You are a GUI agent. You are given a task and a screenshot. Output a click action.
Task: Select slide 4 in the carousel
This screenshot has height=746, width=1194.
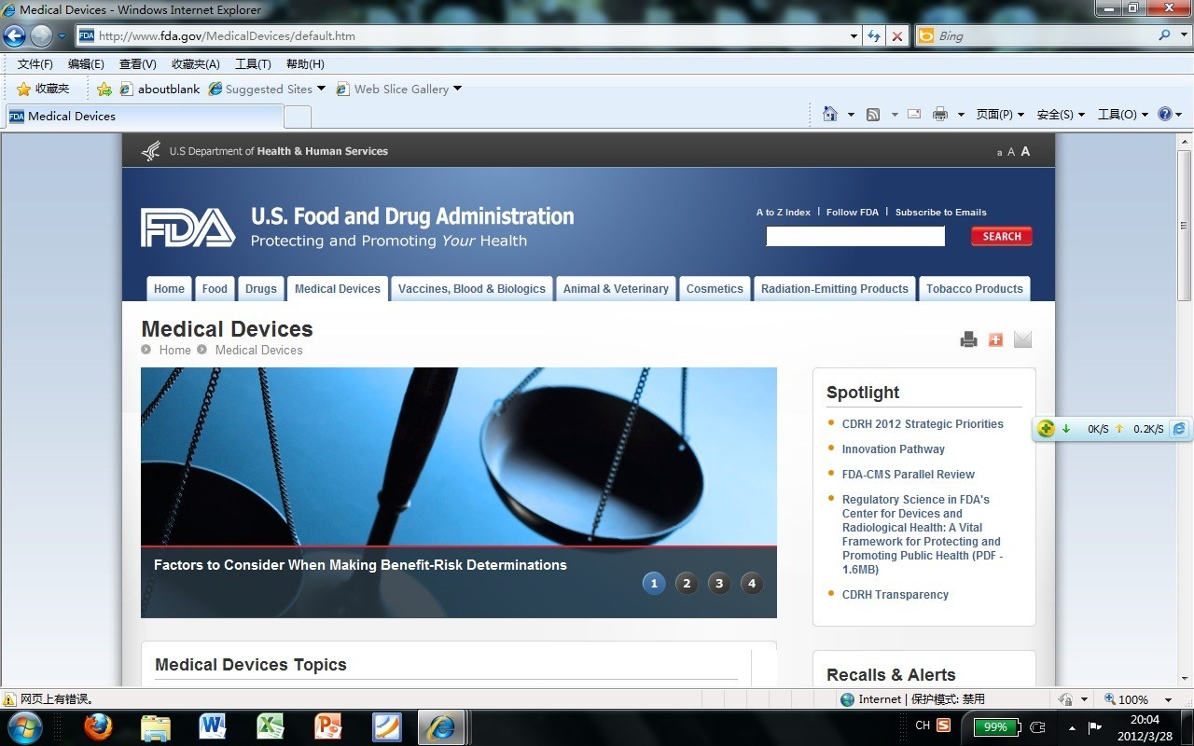pos(752,584)
